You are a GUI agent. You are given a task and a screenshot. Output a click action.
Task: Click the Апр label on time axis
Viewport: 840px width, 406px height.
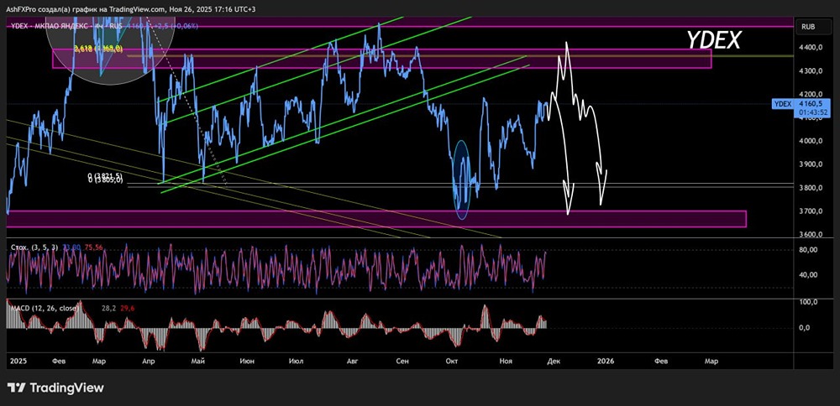click(149, 362)
